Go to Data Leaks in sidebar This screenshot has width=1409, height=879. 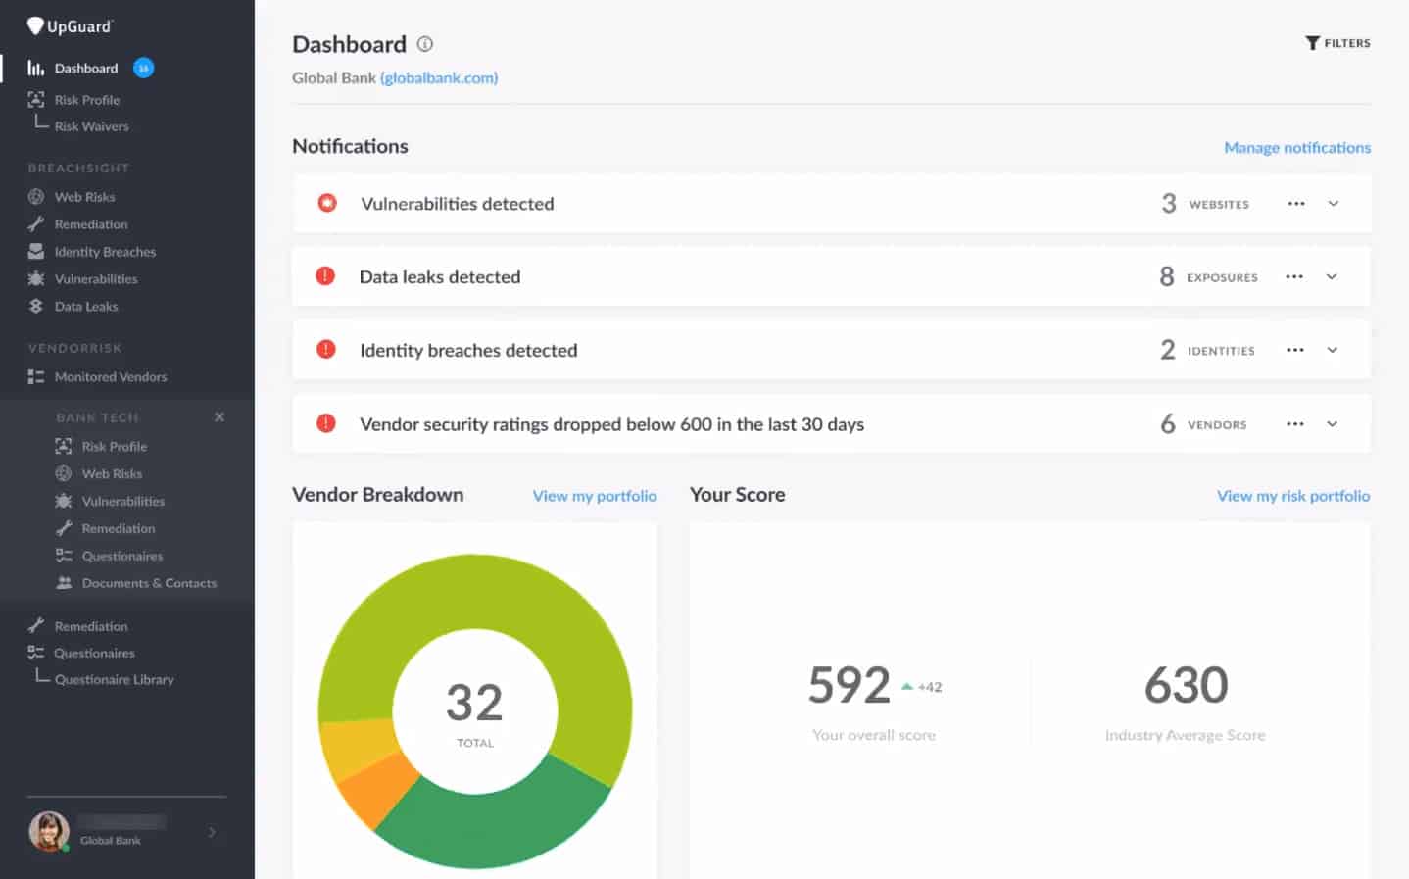(x=86, y=306)
